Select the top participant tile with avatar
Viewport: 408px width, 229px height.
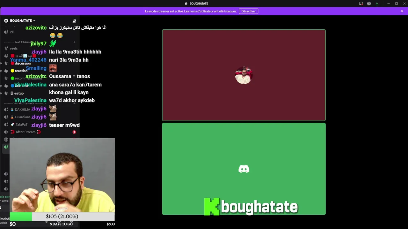tap(244, 75)
